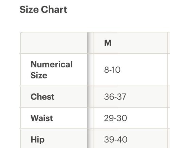The width and height of the screenshot is (170, 148).
Task: Click the word Chart in heading
Action: coord(54,10)
